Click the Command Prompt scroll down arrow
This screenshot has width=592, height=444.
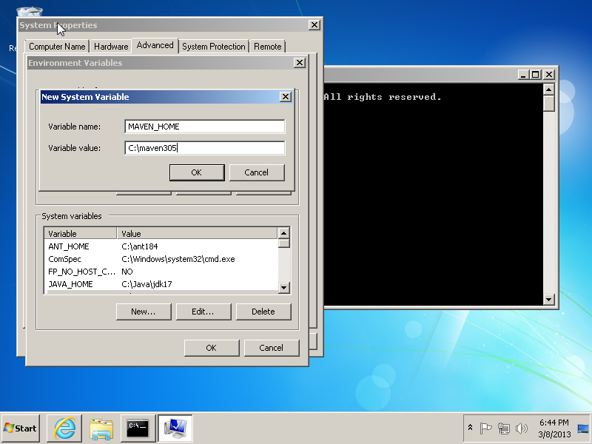(x=548, y=300)
